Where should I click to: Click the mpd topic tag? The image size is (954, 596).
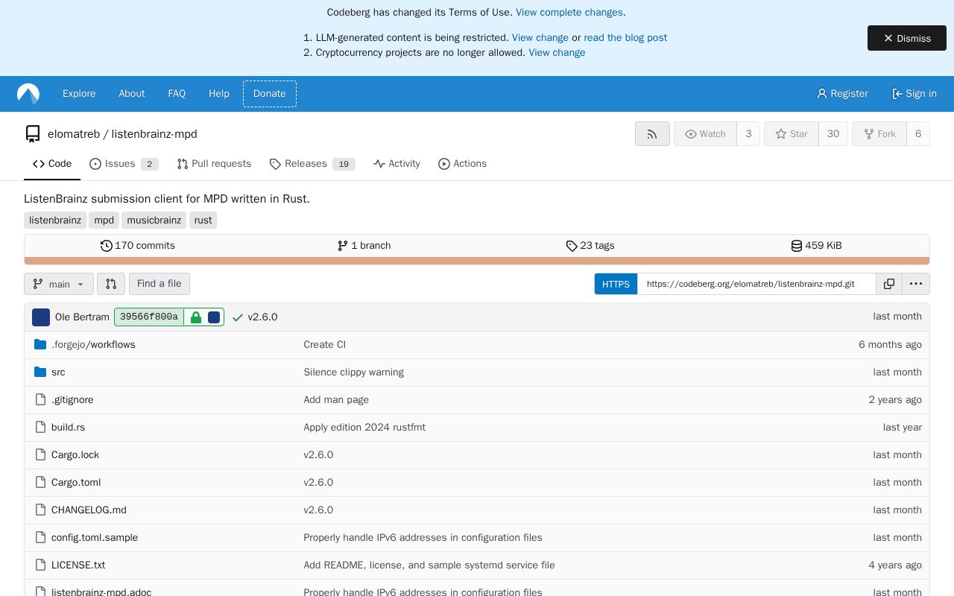[104, 221]
